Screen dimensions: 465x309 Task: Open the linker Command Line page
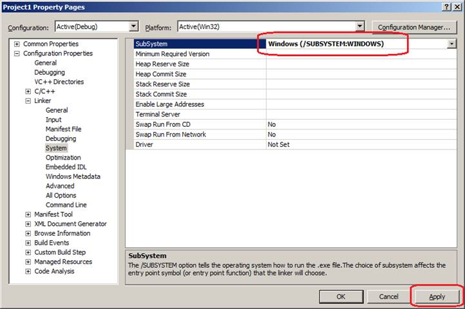click(x=66, y=205)
